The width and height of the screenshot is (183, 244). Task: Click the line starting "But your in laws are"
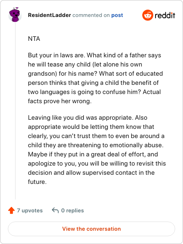95,55
